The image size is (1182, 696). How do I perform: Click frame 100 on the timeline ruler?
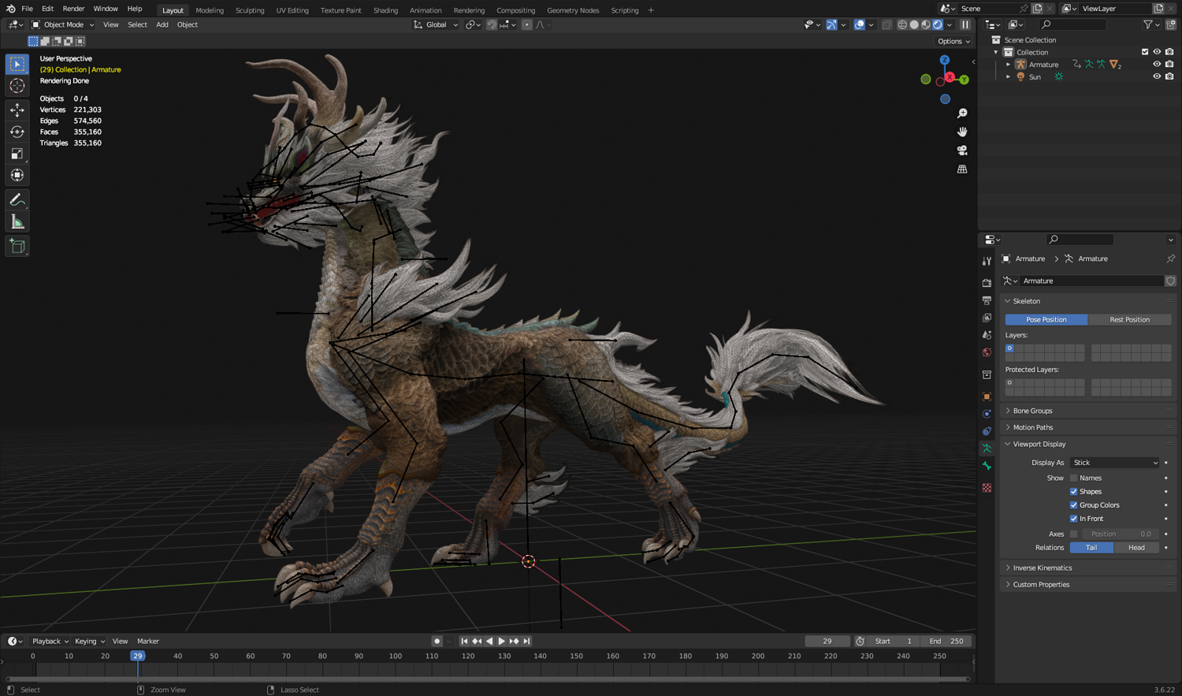(395, 656)
